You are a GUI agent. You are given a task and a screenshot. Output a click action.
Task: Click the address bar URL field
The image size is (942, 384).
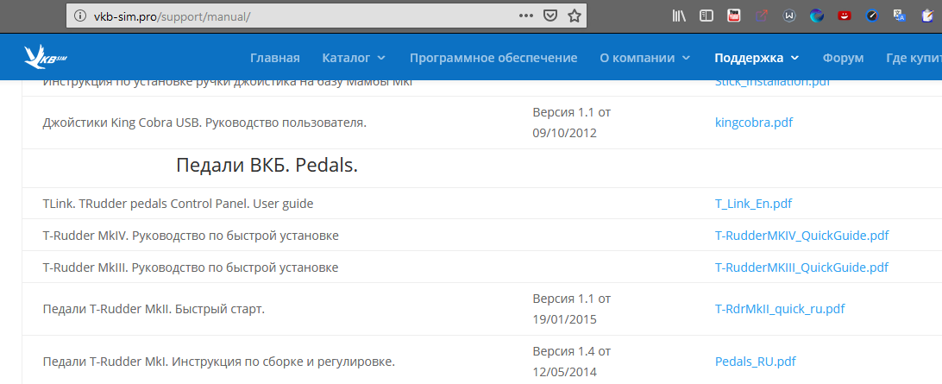(300, 16)
